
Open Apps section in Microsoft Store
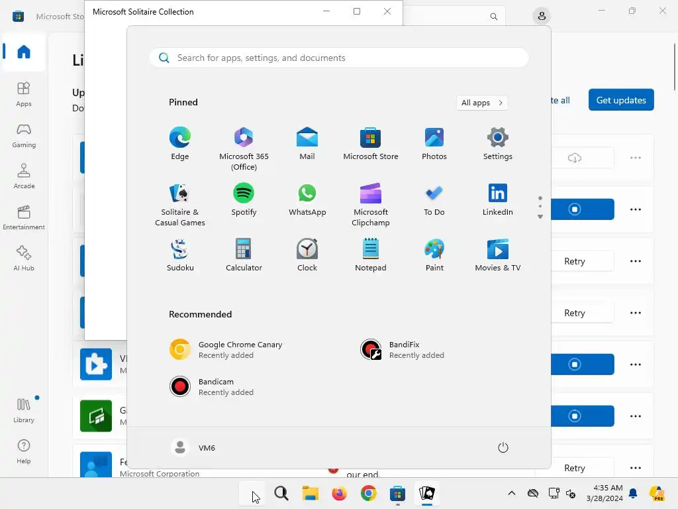click(x=24, y=94)
